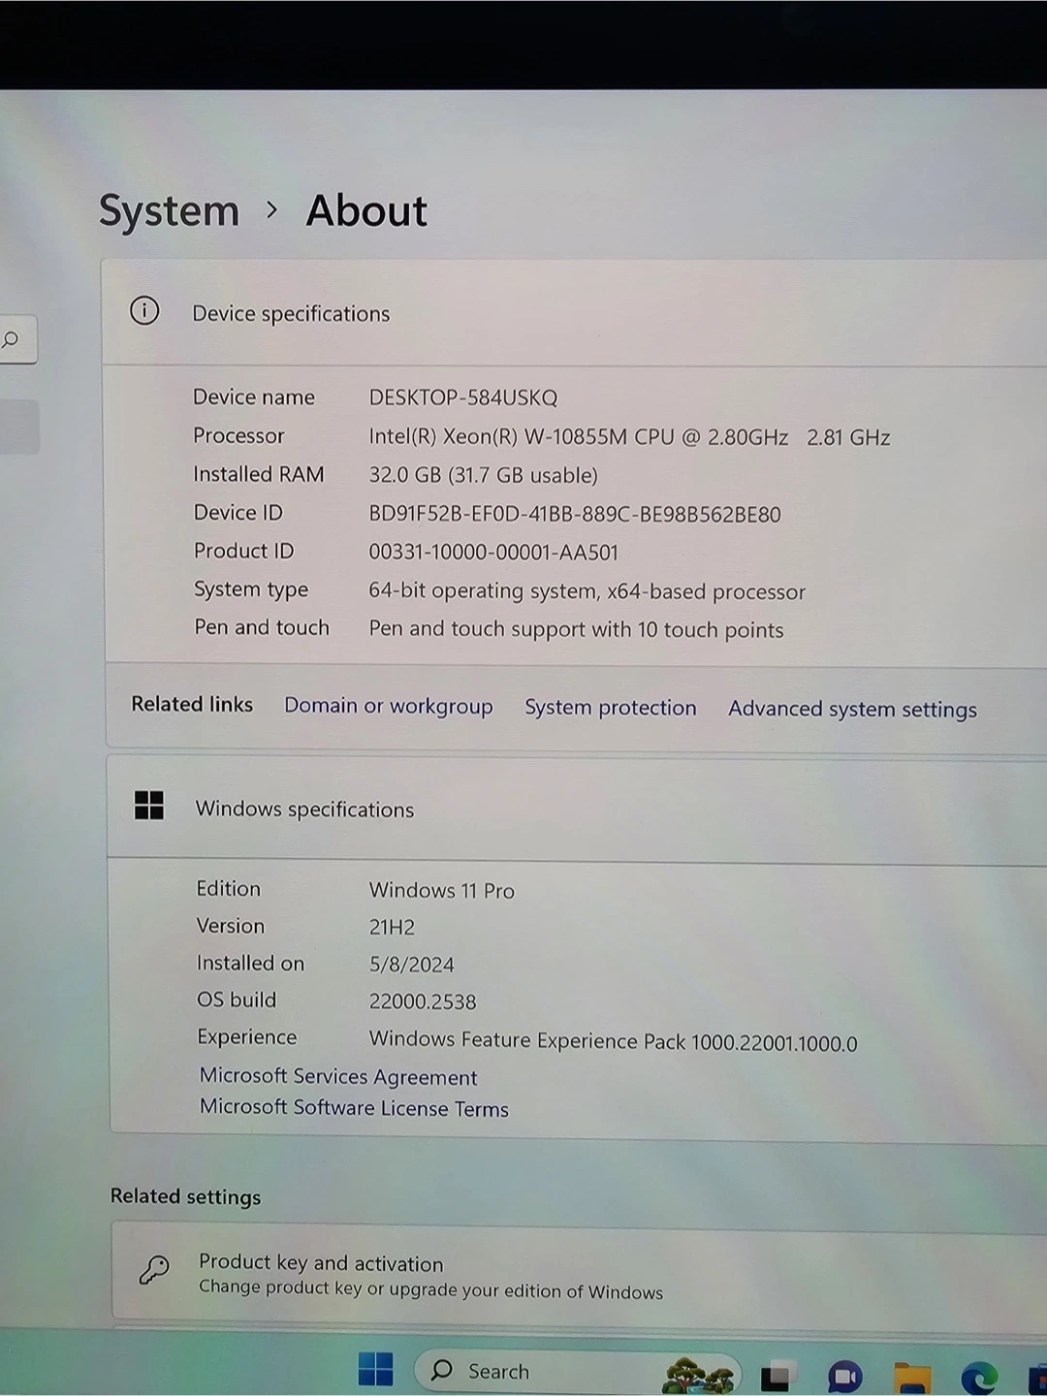1047x1396 pixels.
Task: Open File Explorer from the taskbar
Action: click(x=912, y=1378)
